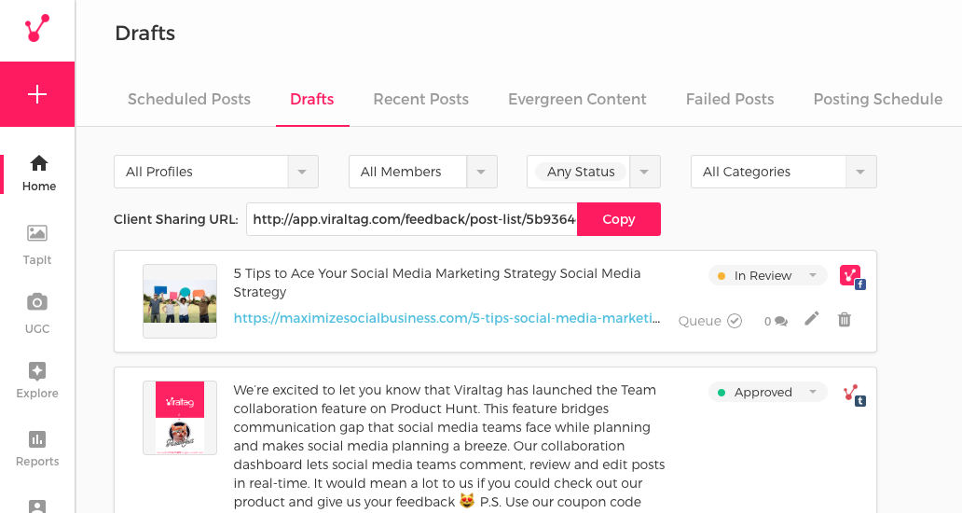The height and width of the screenshot is (513, 962).
Task: Open the maximizesocialbusiness.com article link
Action: tap(447, 318)
